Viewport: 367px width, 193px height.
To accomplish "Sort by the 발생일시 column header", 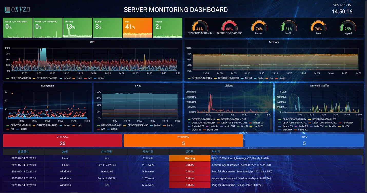I will pos(24,152).
